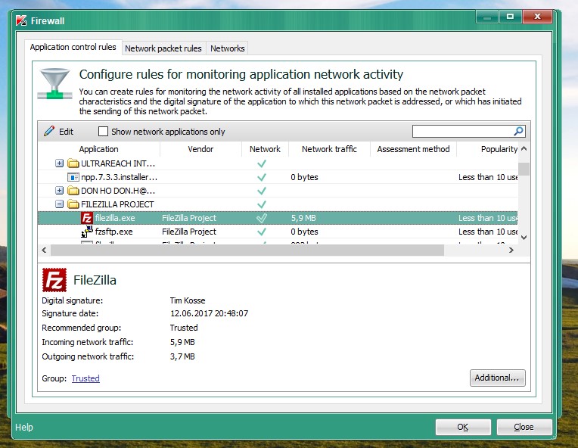Sort by Assessment method column header
578x448 pixels.
pyautogui.click(x=413, y=149)
